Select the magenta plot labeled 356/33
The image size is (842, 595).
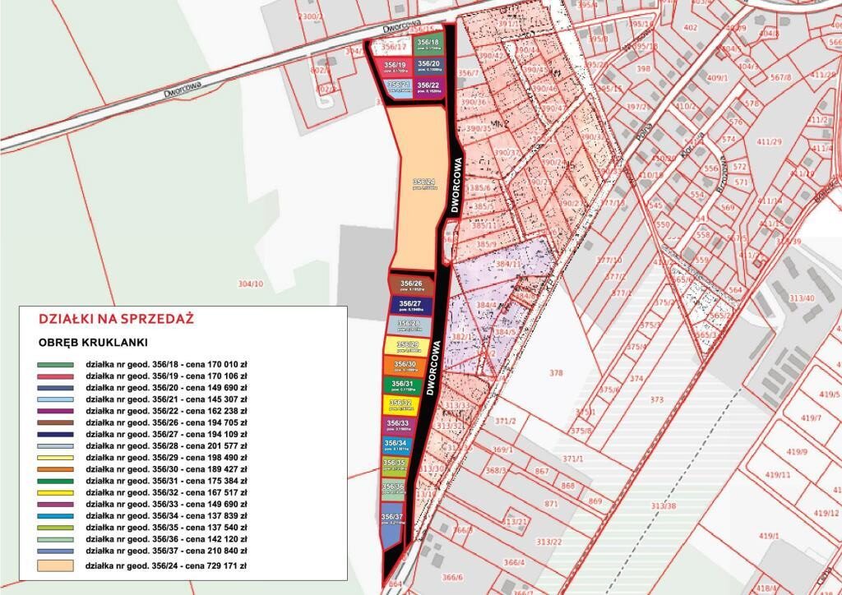(399, 426)
